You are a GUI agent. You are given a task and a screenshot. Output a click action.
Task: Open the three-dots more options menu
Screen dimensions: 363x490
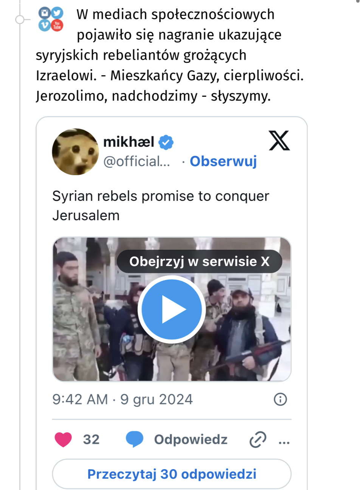pos(284,441)
